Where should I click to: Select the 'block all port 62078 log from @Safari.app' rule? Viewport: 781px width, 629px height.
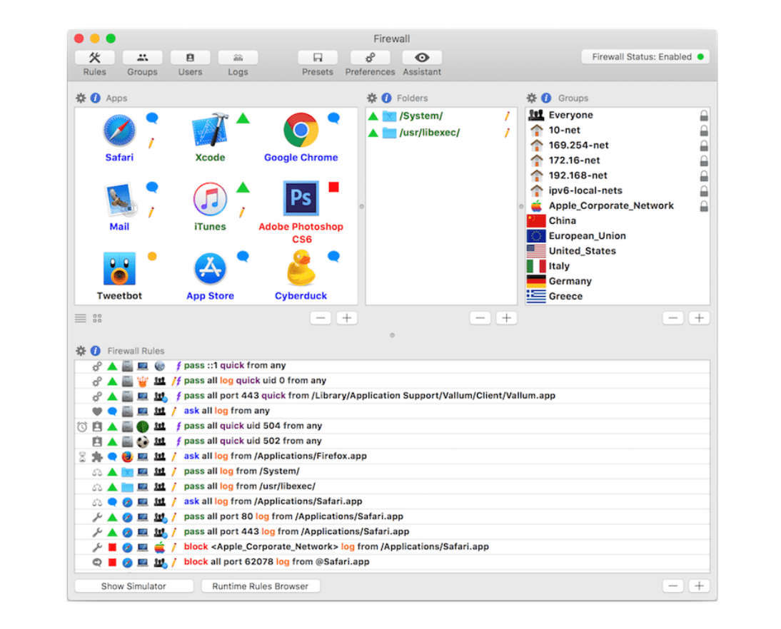click(393, 562)
